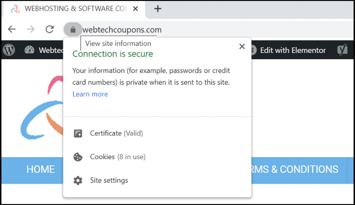The height and width of the screenshot is (205, 355).
Task: Open Site settings from the popup
Action: (109, 180)
